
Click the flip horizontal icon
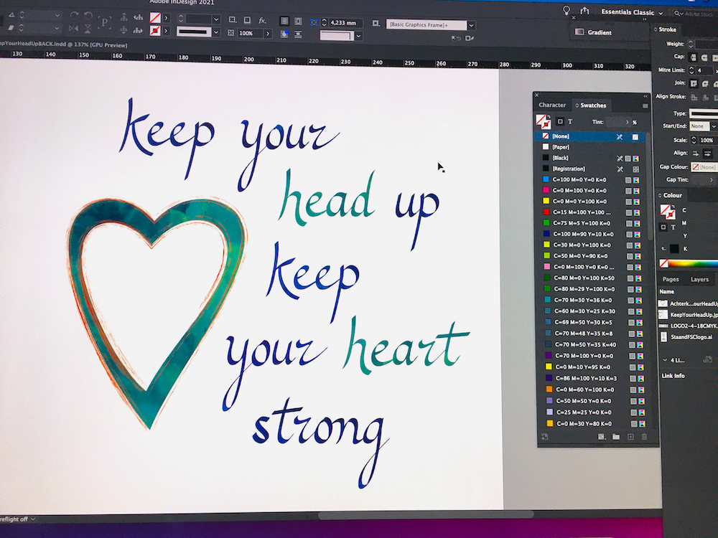click(x=73, y=29)
